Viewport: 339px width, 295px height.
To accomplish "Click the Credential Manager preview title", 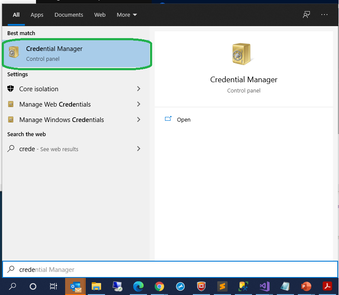I will [x=244, y=80].
